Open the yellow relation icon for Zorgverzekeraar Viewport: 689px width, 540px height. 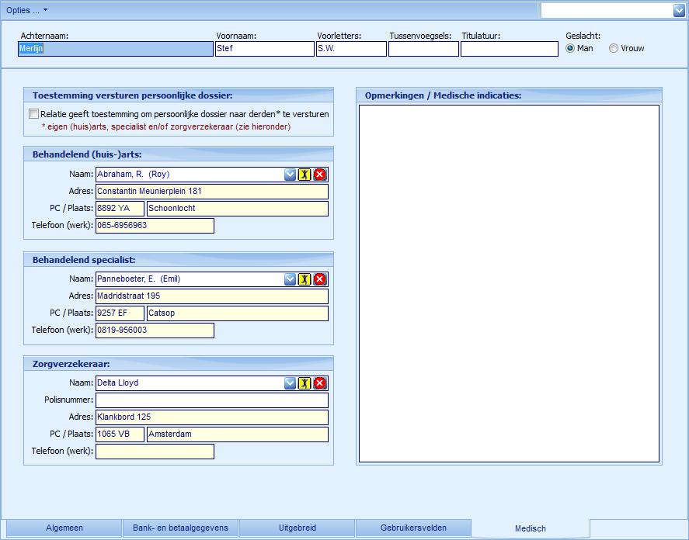pyautogui.click(x=304, y=383)
